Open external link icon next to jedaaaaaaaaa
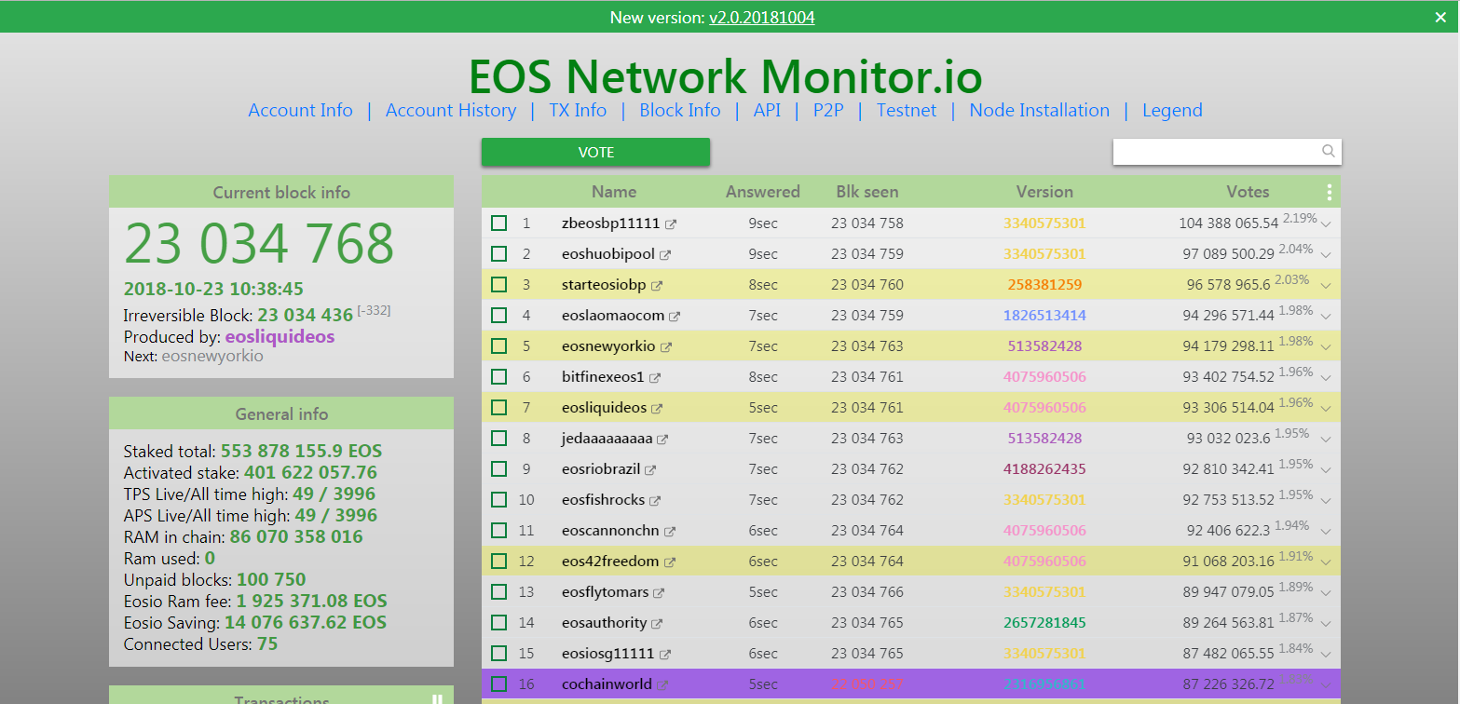Screen dimensions: 1460x704 [662, 440]
